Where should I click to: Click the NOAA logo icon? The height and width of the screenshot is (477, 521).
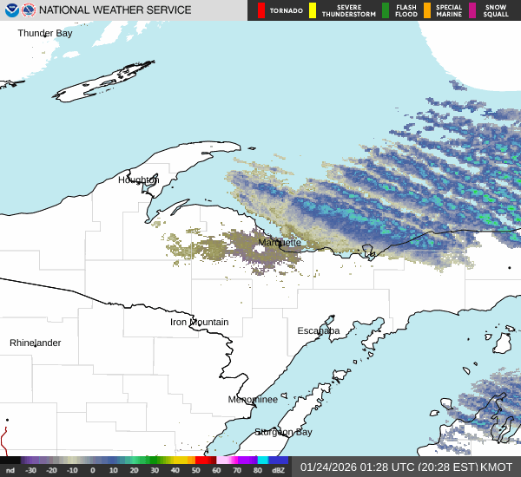[10, 10]
